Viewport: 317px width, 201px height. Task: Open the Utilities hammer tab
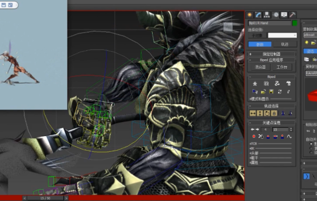pos(292,15)
